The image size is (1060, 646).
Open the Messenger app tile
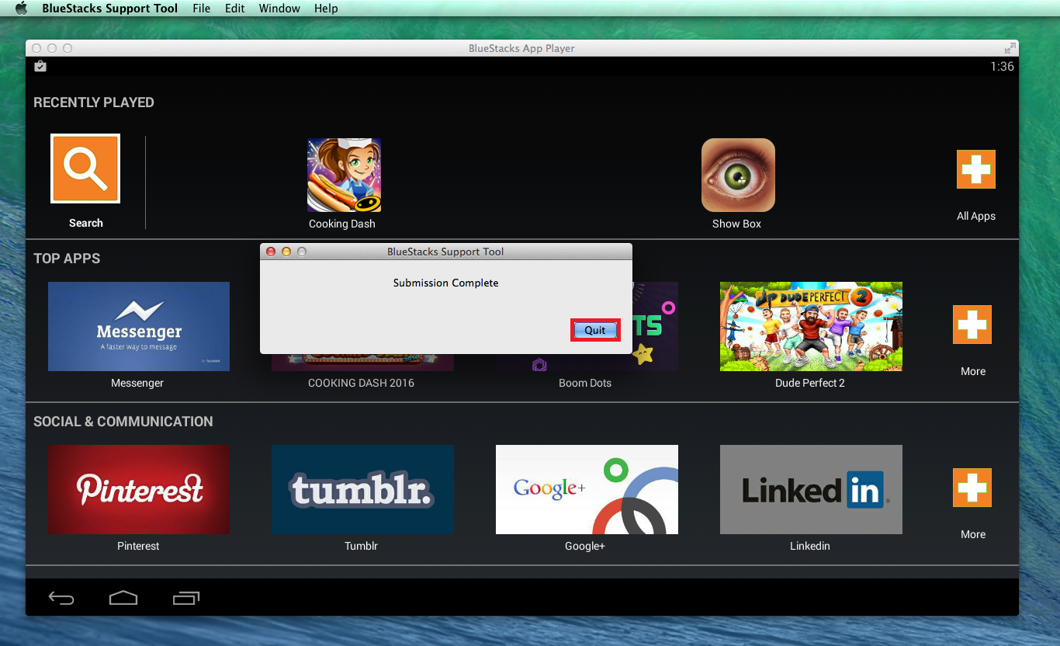[139, 326]
